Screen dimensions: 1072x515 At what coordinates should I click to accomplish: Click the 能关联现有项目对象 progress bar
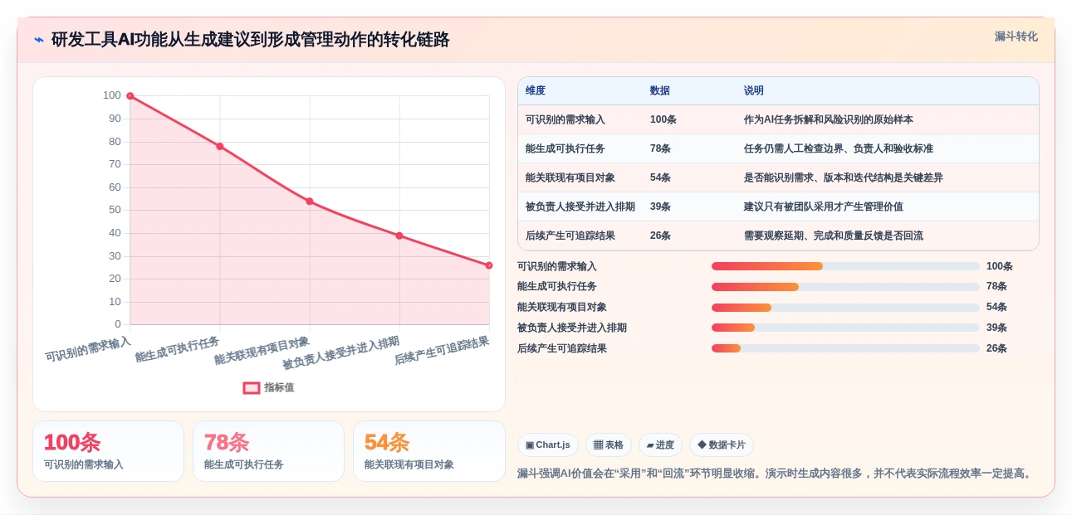click(x=845, y=308)
